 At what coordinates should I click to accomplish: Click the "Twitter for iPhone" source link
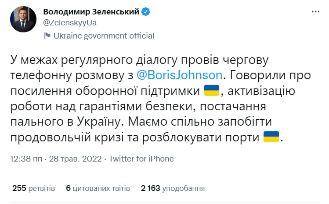coord(141,158)
